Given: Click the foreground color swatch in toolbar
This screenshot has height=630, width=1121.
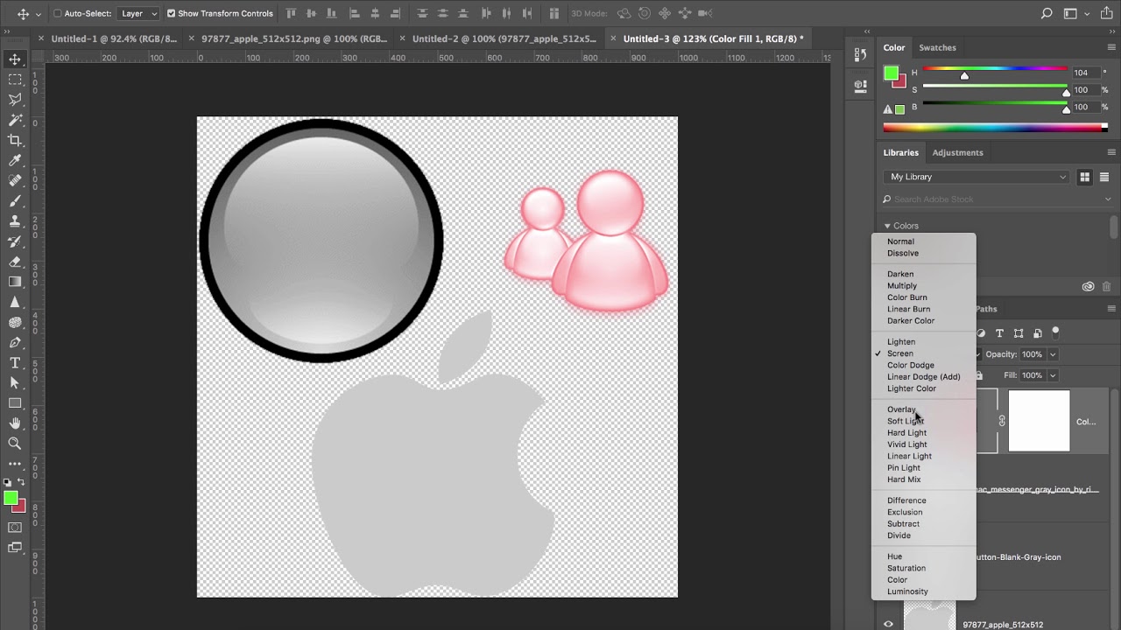Looking at the screenshot, I should click(x=11, y=499).
